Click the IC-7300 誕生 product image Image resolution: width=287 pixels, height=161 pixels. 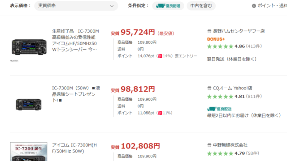(29, 152)
